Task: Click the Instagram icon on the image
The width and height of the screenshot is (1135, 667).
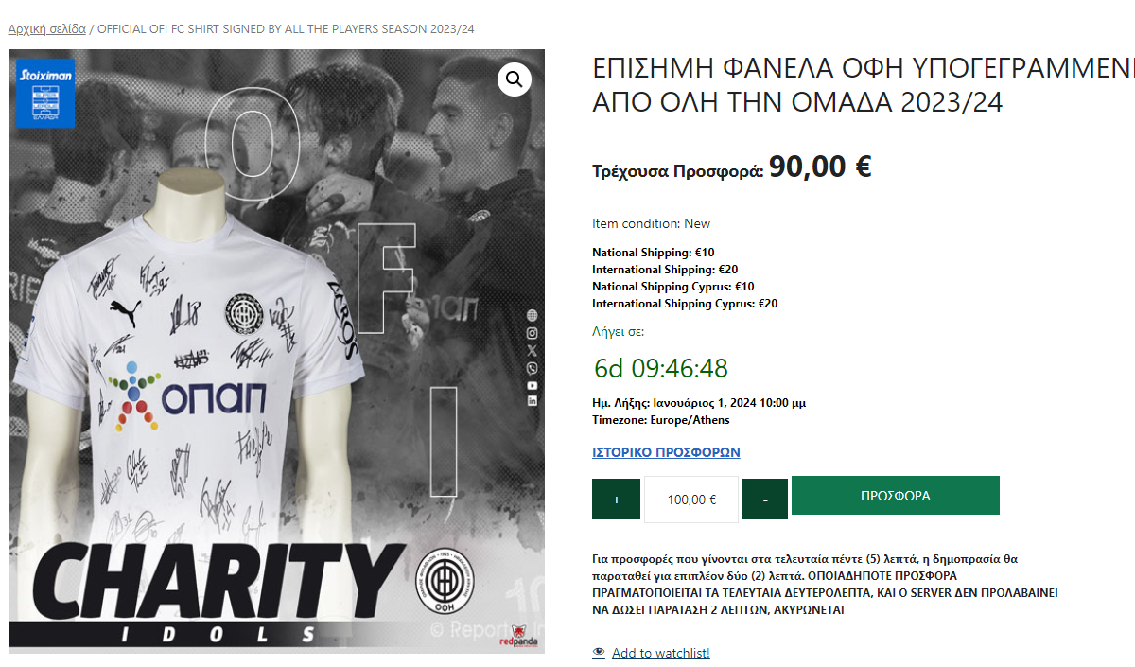Action: point(533,333)
